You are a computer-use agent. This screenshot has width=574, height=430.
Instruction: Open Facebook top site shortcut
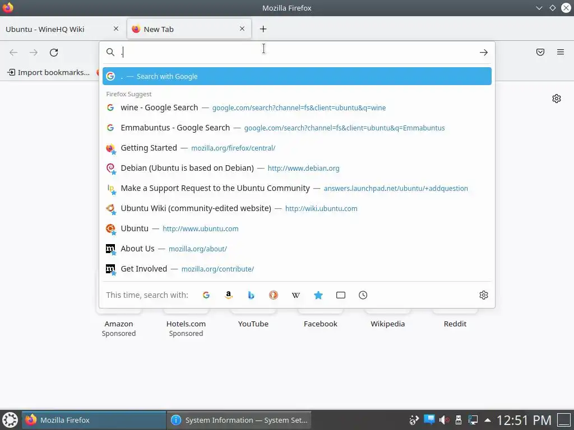pyautogui.click(x=320, y=324)
